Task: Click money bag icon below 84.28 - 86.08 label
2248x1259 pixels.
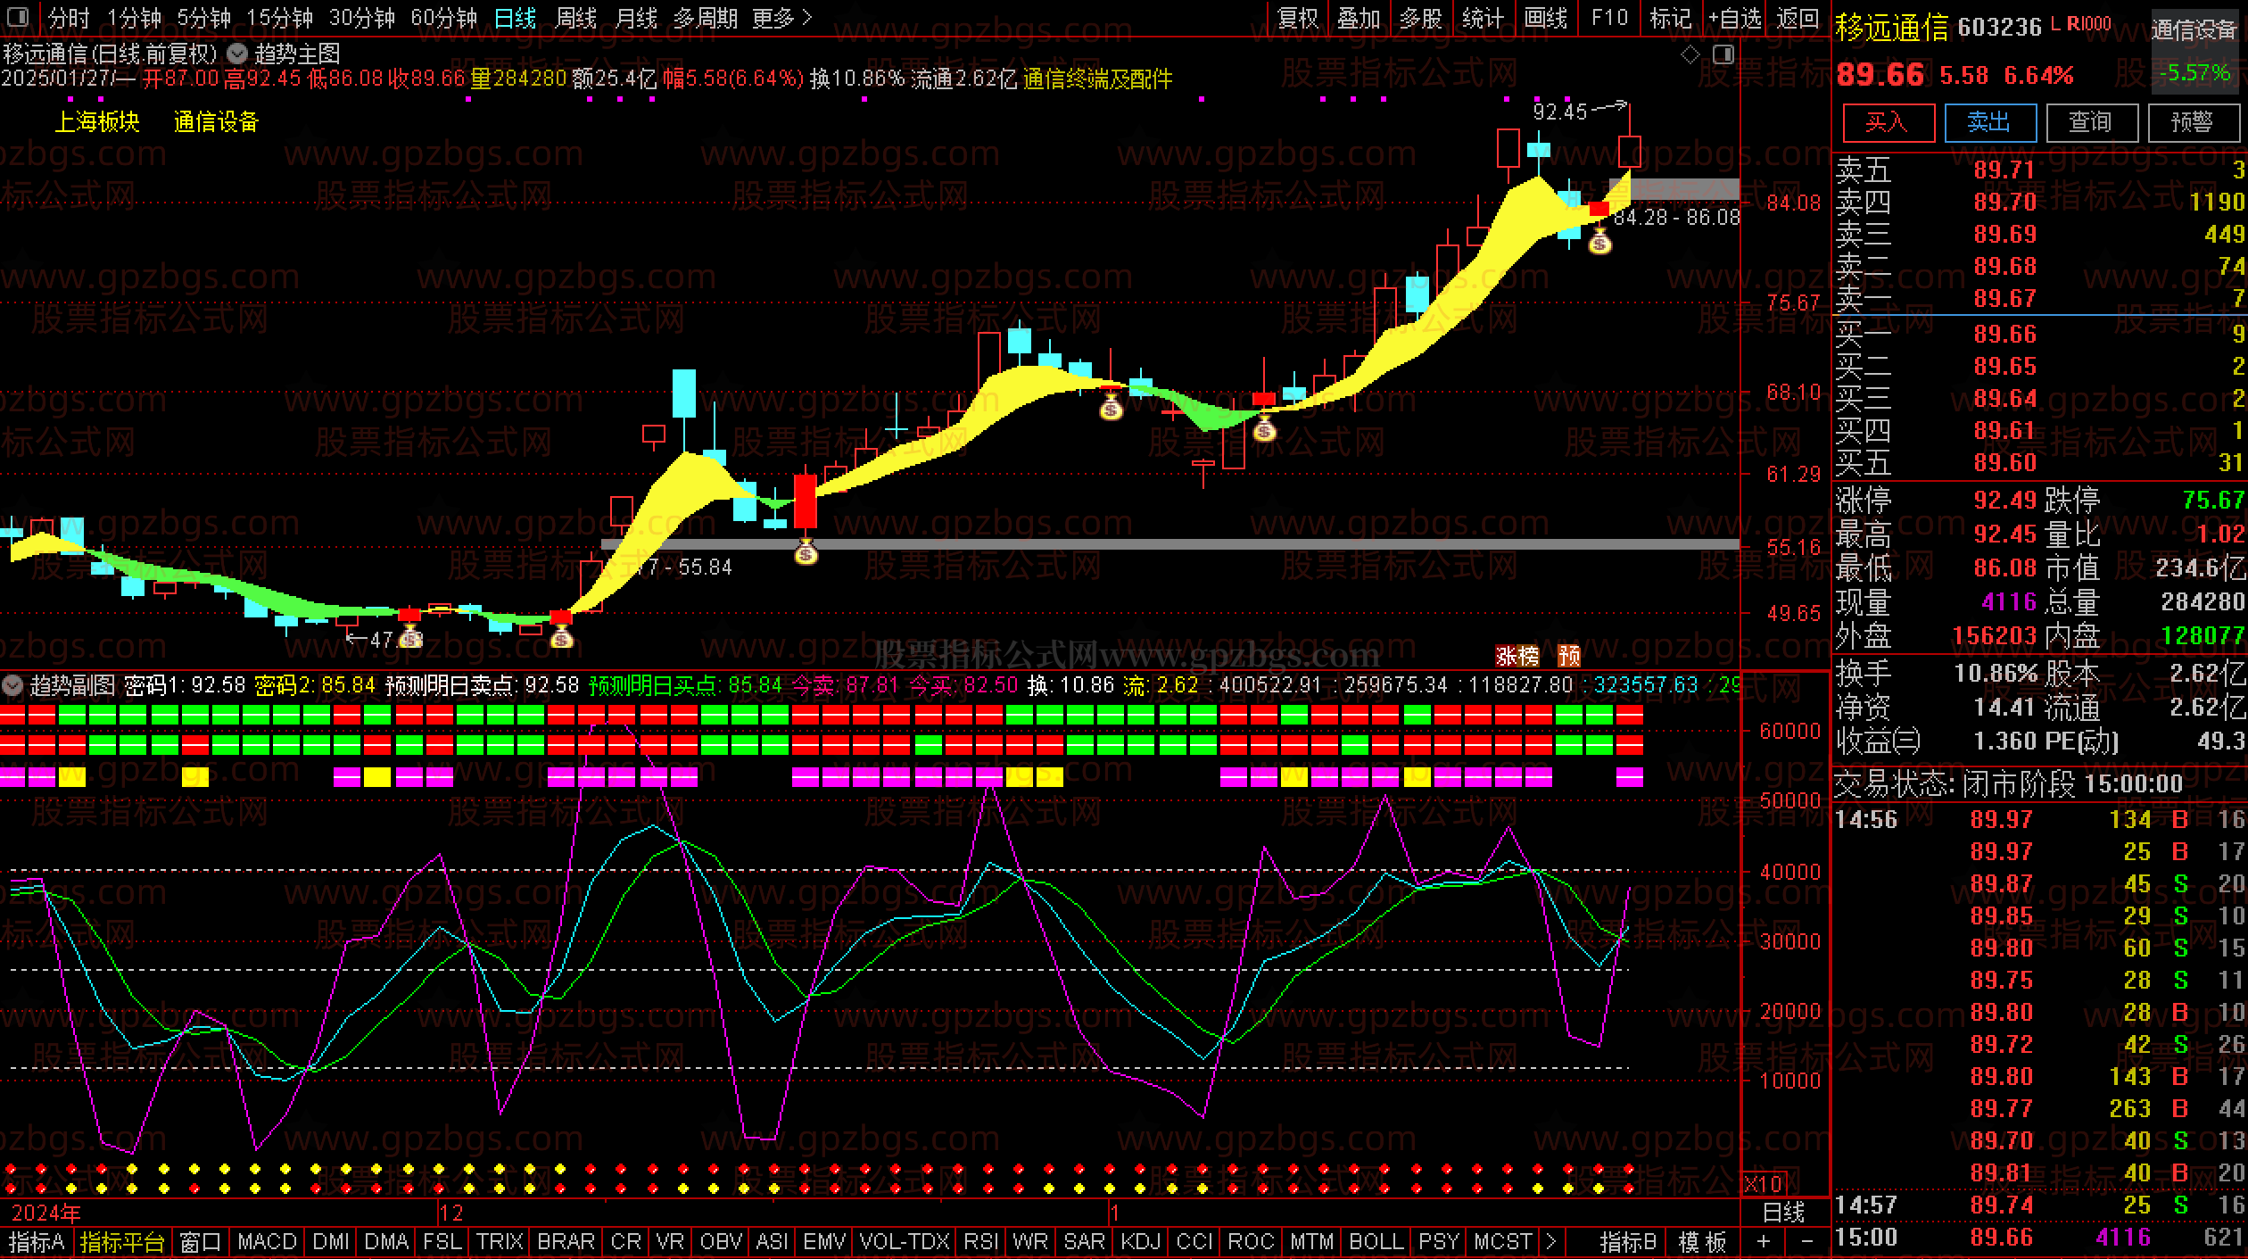Action: coord(1599,242)
